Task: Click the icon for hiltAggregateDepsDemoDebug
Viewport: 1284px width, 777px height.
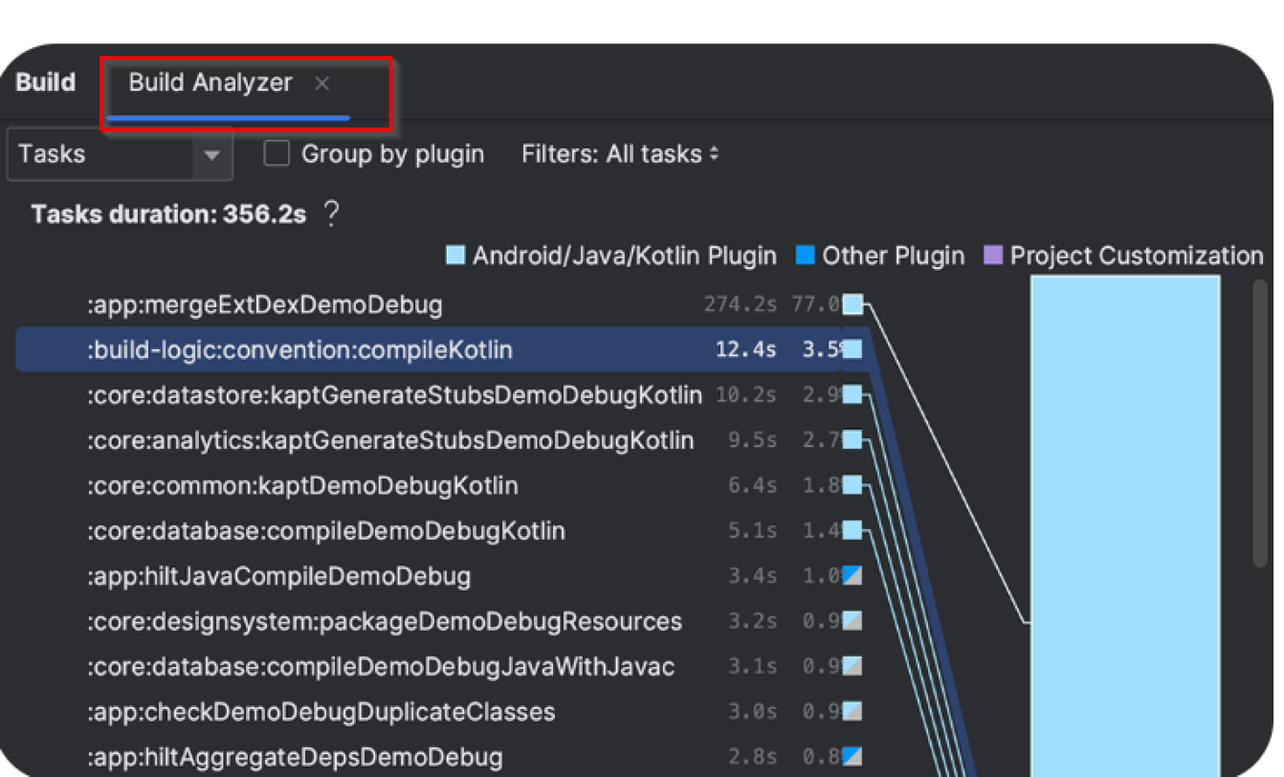Action: [x=852, y=757]
